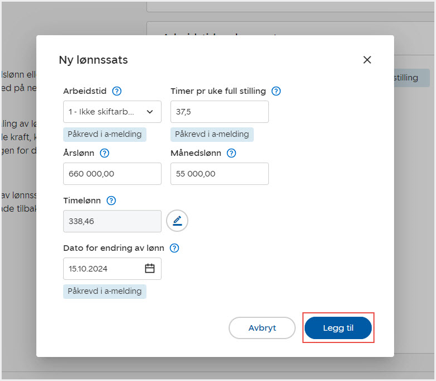Show help for Timer pr uke full stilling
Screen dimensions: 436x381
point(276,91)
